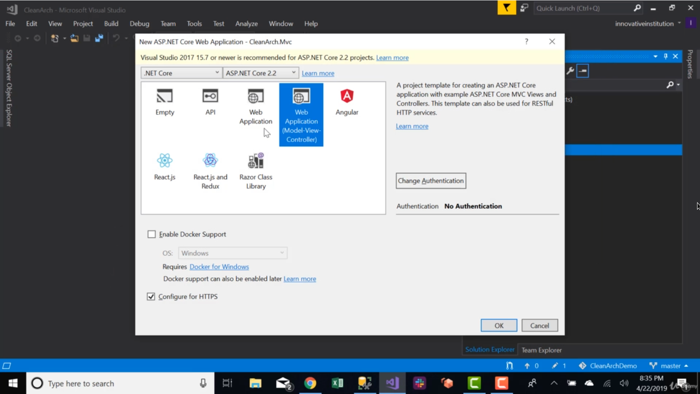
Task: Click the Windows Start button
Action: click(13, 383)
